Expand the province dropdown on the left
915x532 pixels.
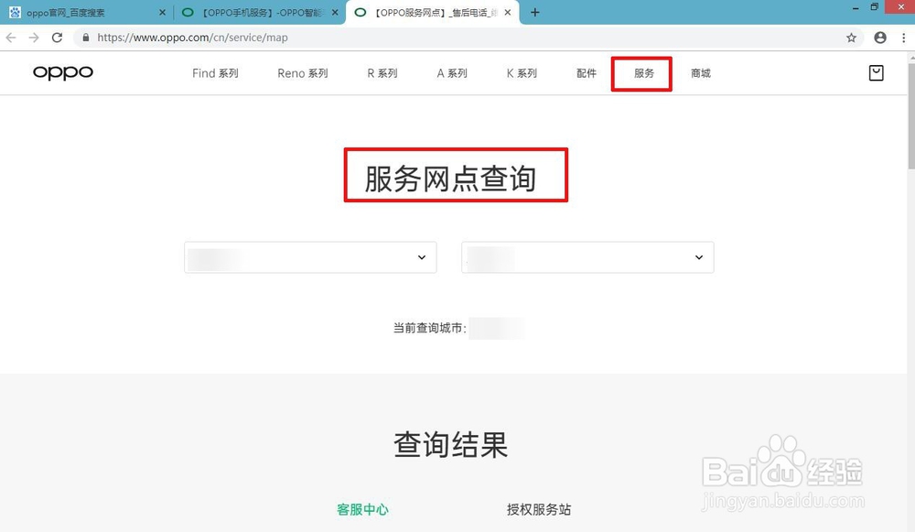[x=310, y=257]
